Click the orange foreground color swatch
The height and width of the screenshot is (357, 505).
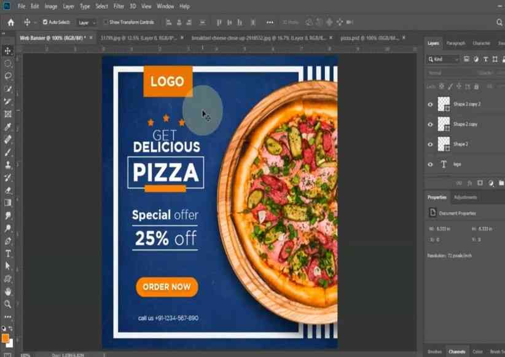pyautogui.click(x=6, y=339)
